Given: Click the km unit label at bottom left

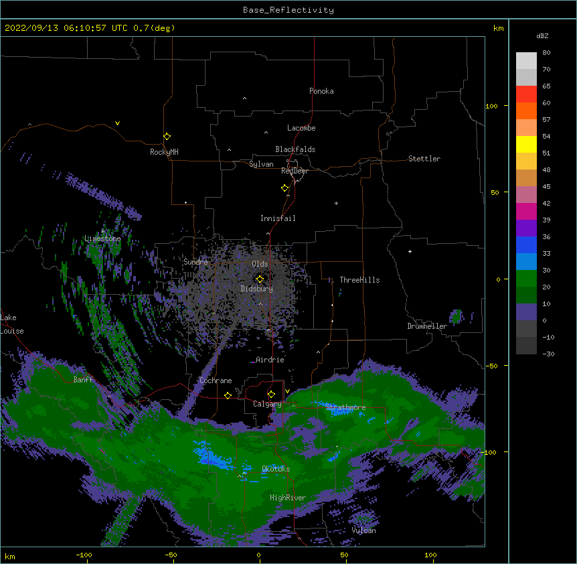Looking at the screenshot, I should [x=10, y=556].
